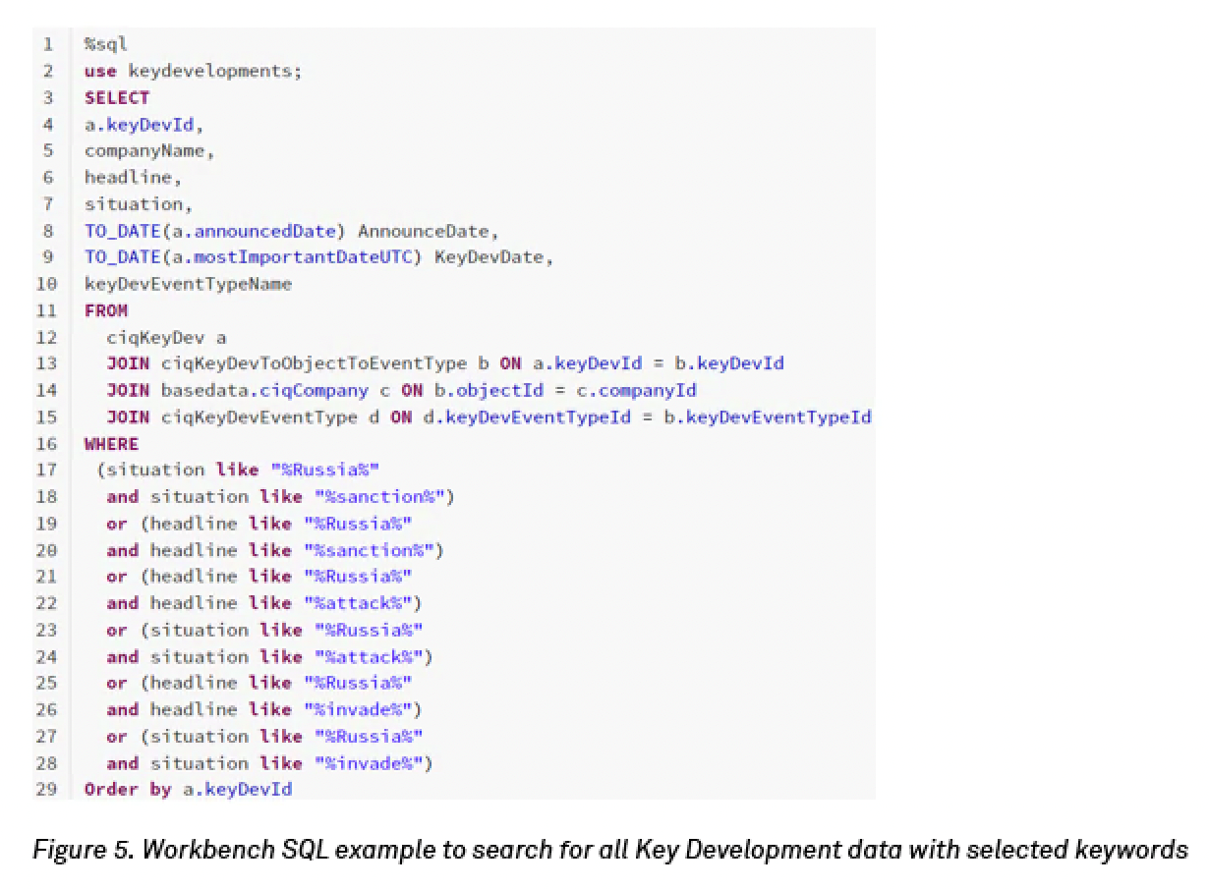Viewport: 1209px width, 889px height.
Task: Click line number 13 in the gutter
Action: coord(46,363)
